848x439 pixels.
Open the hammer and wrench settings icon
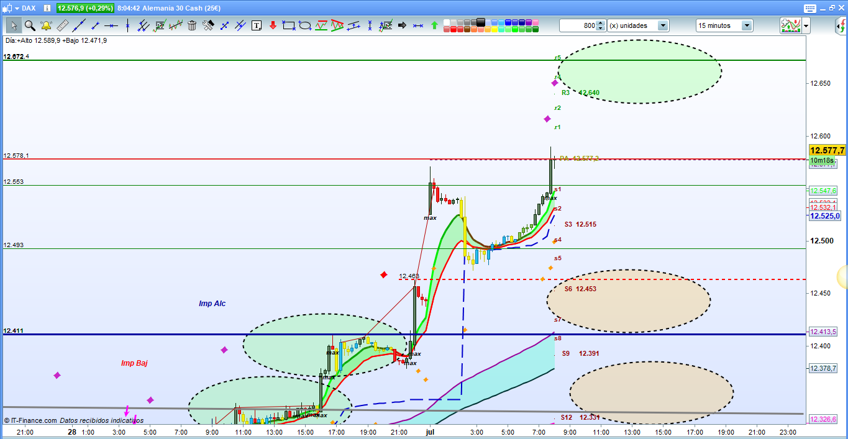(208, 25)
